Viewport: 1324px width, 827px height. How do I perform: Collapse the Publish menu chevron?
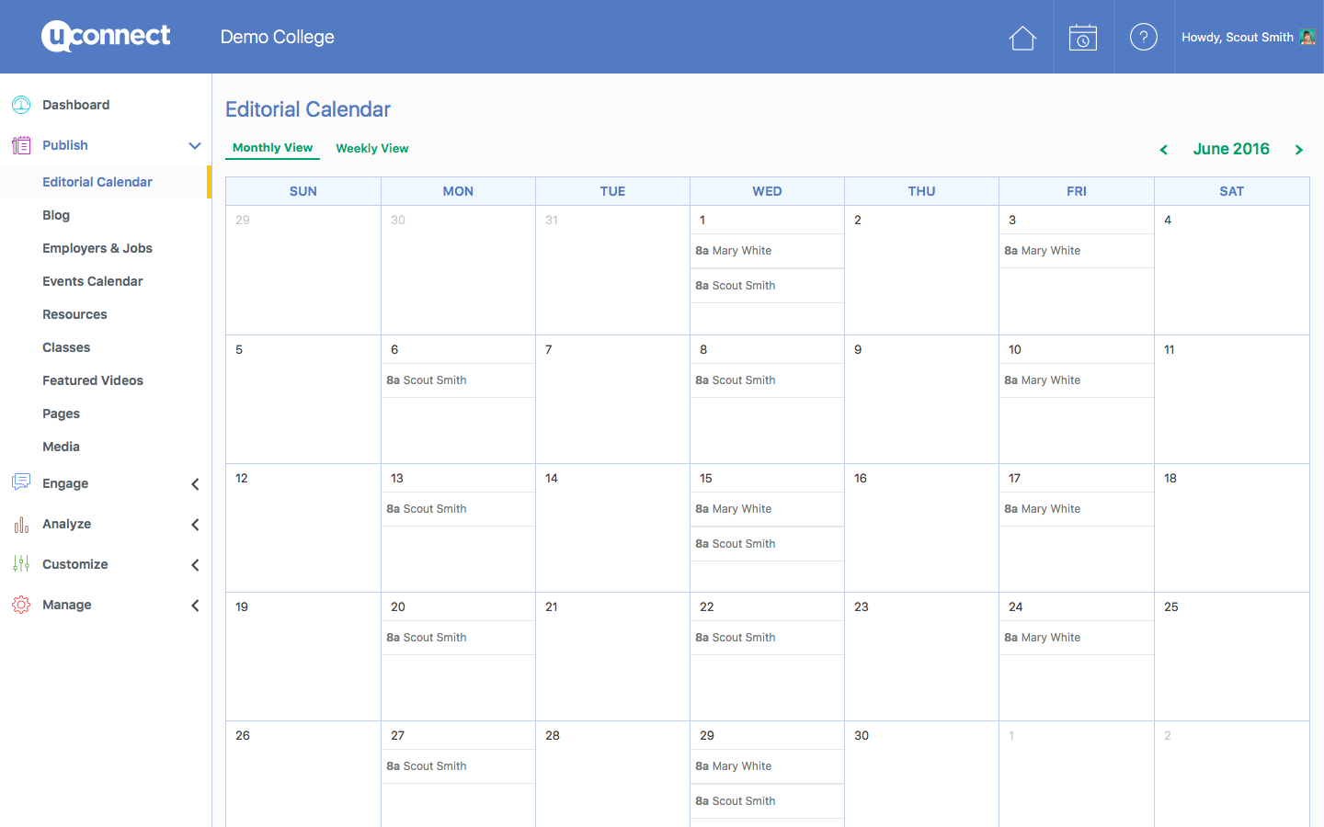point(195,145)
